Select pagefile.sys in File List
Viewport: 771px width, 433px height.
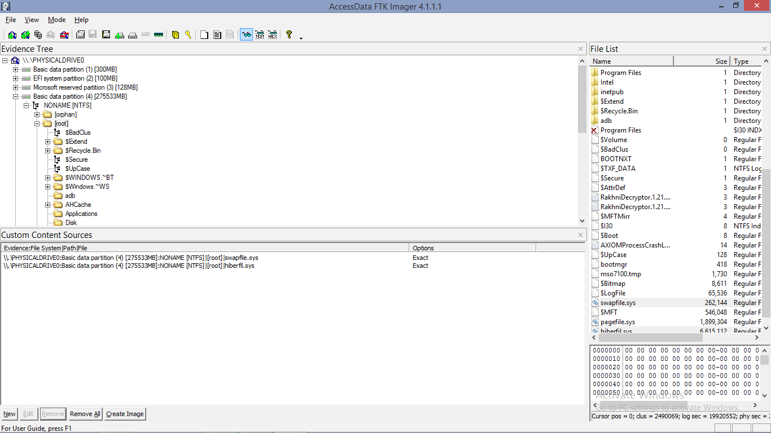[617, 322]
